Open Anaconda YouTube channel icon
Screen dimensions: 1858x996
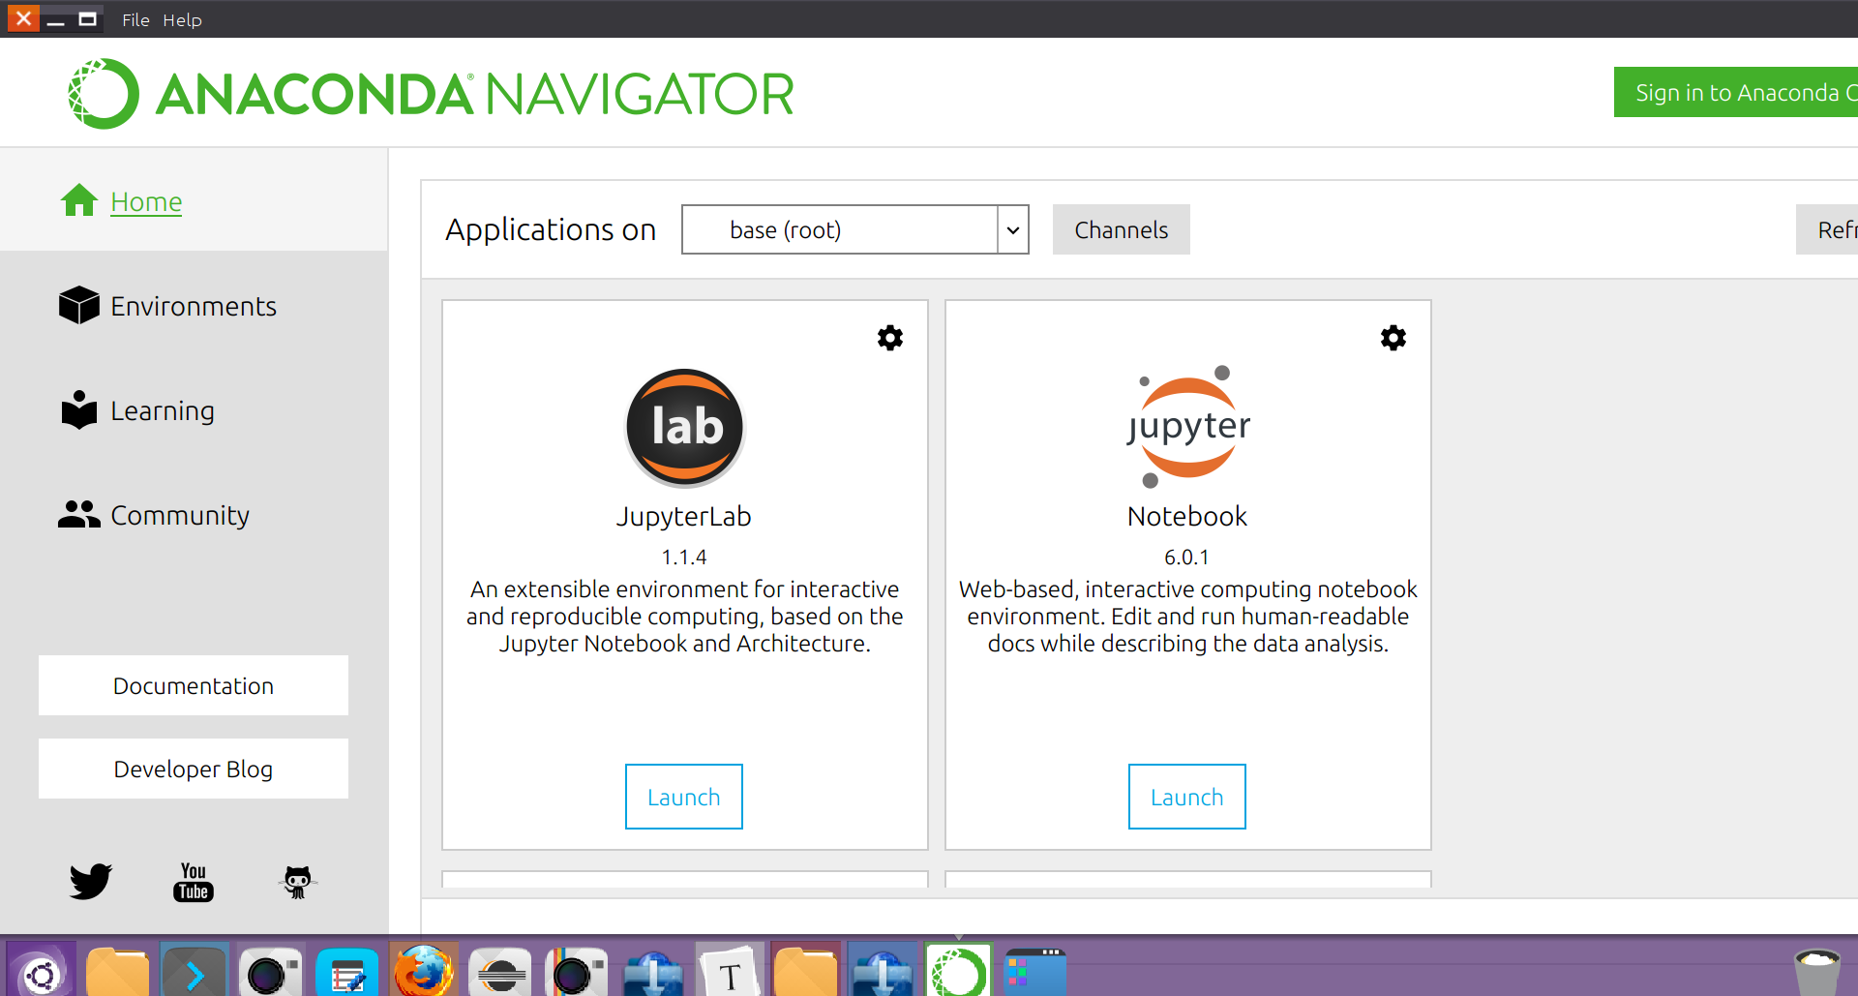(194, 882)
